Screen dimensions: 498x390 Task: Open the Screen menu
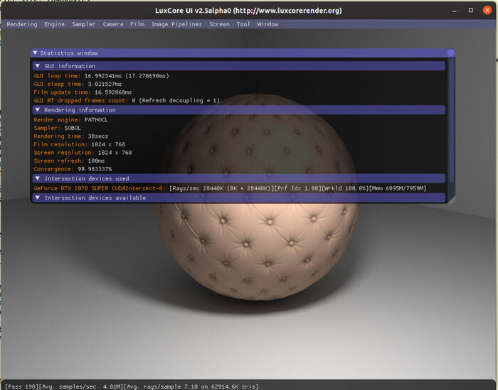click(x=219, y=24)
